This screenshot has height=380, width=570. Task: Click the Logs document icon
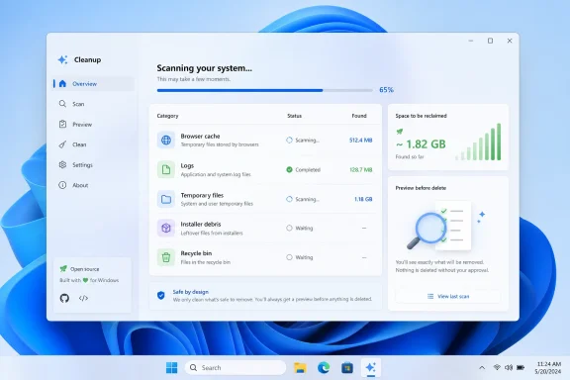coord(166,169)
